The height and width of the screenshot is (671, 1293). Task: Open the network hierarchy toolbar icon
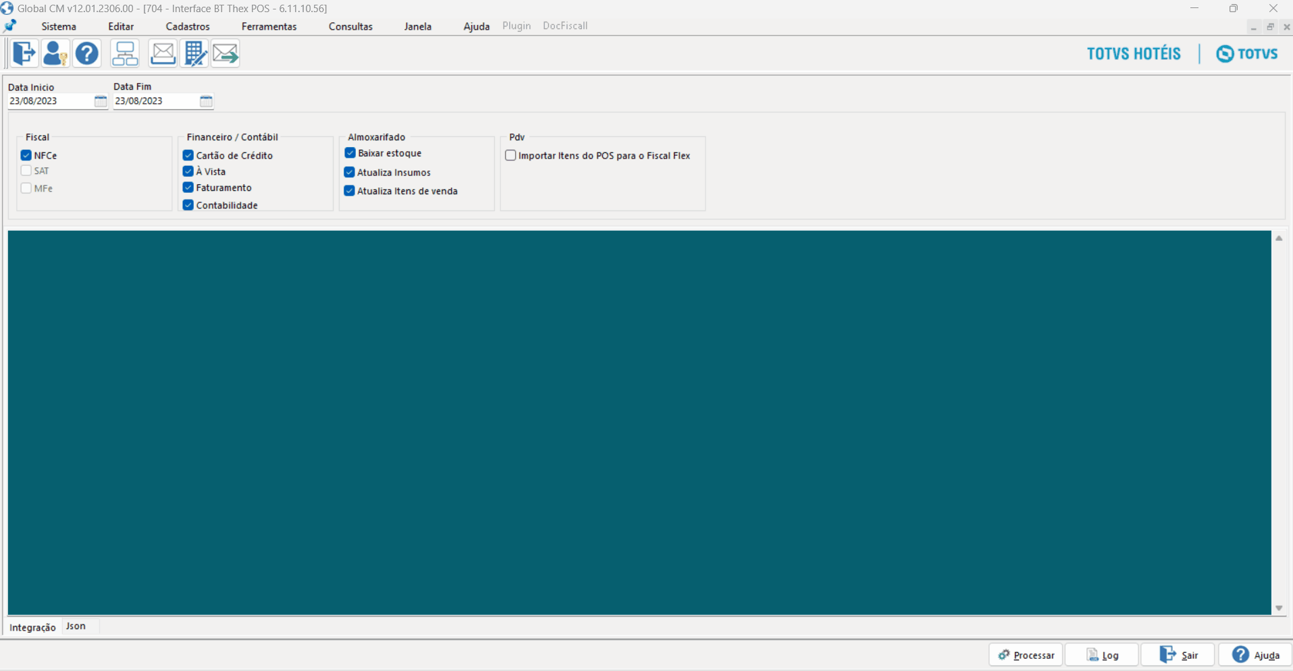125,53
